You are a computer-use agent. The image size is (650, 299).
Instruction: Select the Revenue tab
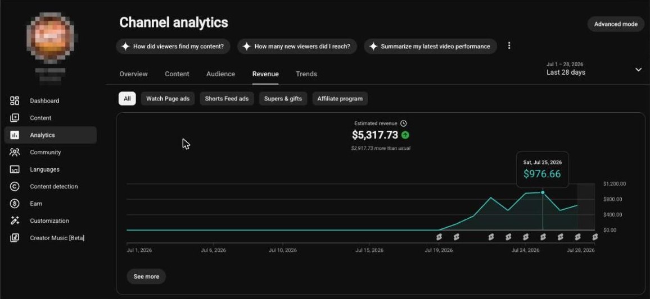(265, 74)
